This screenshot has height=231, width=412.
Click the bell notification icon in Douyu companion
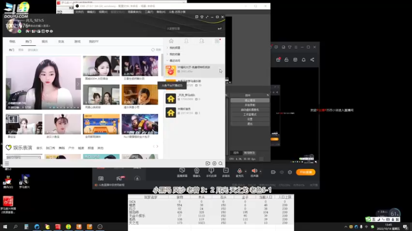click(303, 60)
